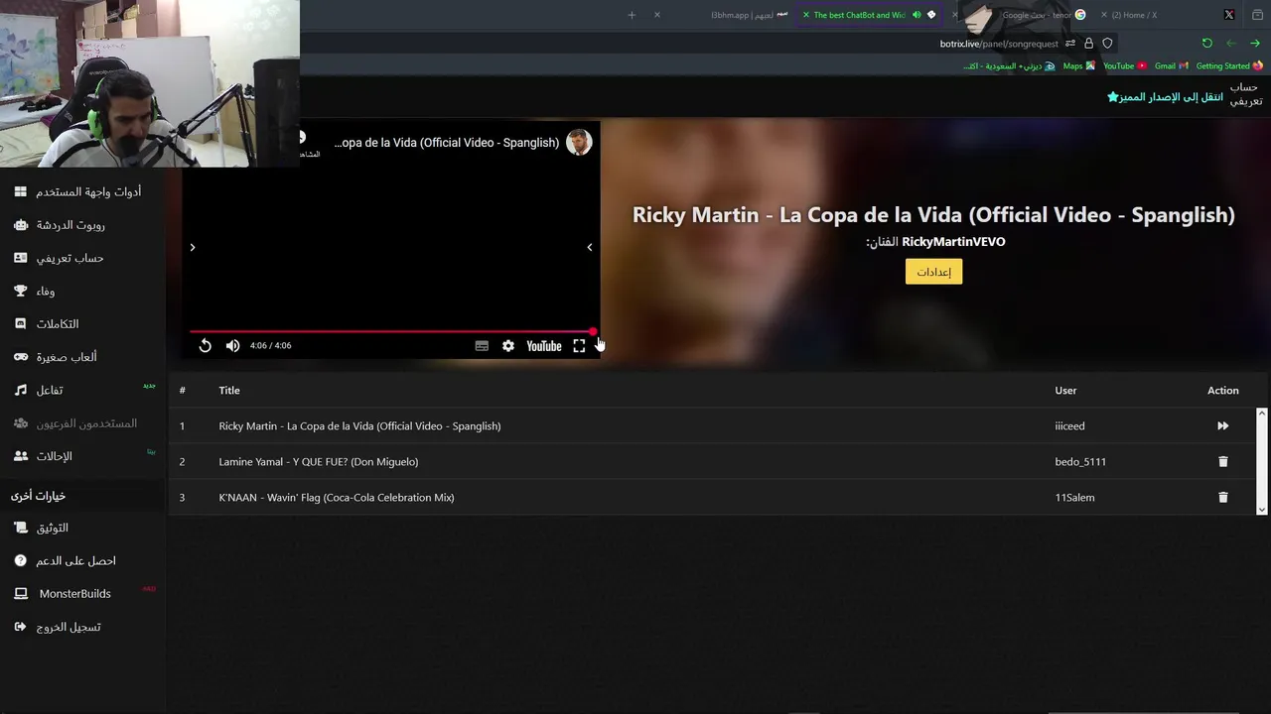Image resolution: width=1271 pixels, height=714 pixels.
Task: Click user name iiiceed in the table
Action: point(1069,426)
